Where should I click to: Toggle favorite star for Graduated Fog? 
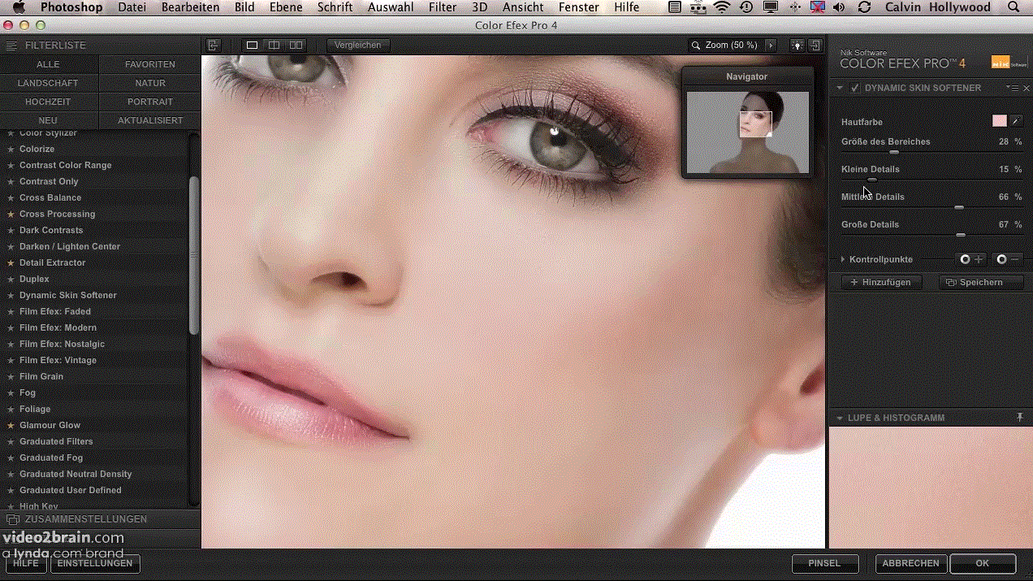11,457
